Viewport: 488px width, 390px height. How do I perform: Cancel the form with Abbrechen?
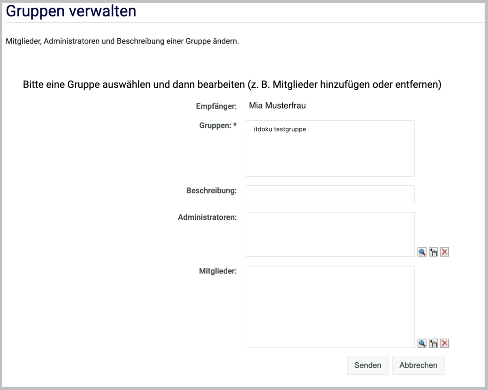(418, 365)
